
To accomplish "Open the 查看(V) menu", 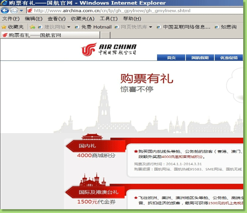I will tap(57, 19).
